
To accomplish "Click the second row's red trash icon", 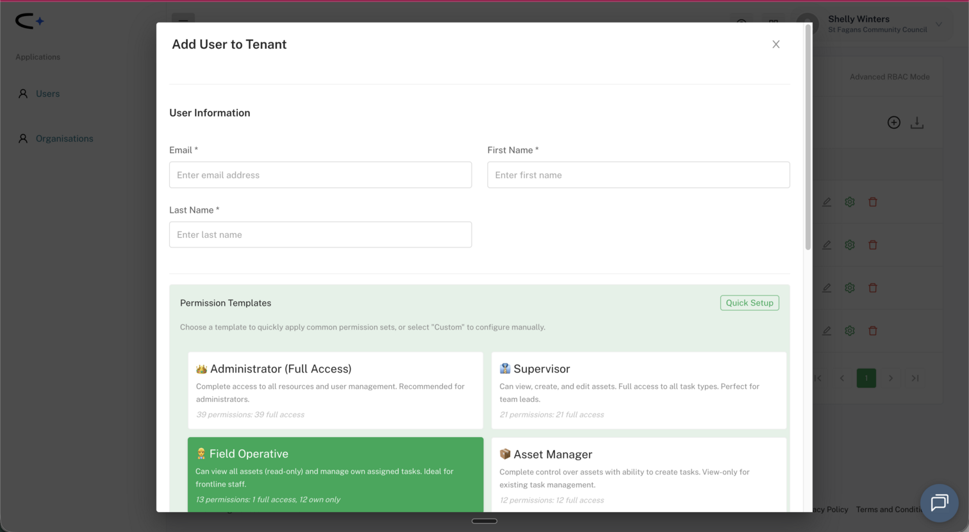I will pos(872,245).
